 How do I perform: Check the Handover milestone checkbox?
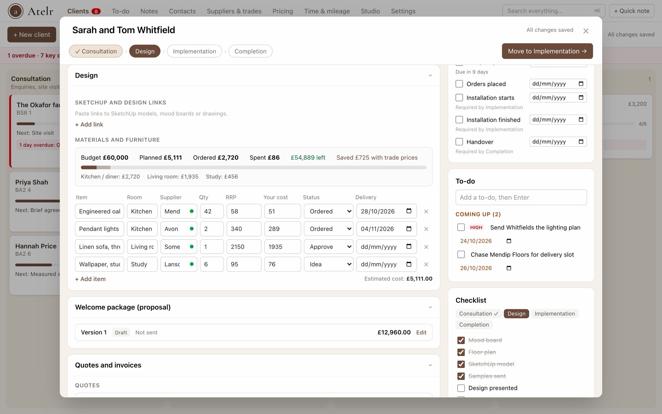pos(459,142)
